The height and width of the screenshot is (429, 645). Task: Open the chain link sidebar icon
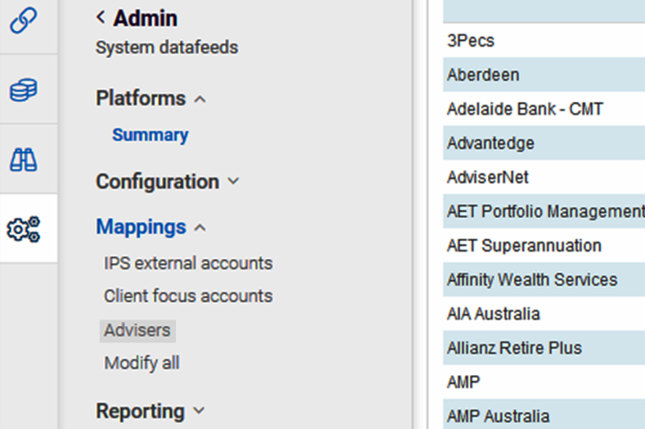point(24,20)
